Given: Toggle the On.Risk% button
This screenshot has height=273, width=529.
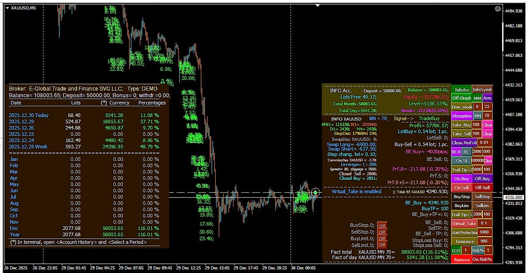Looking at the screenshot, I should (482, 260).
